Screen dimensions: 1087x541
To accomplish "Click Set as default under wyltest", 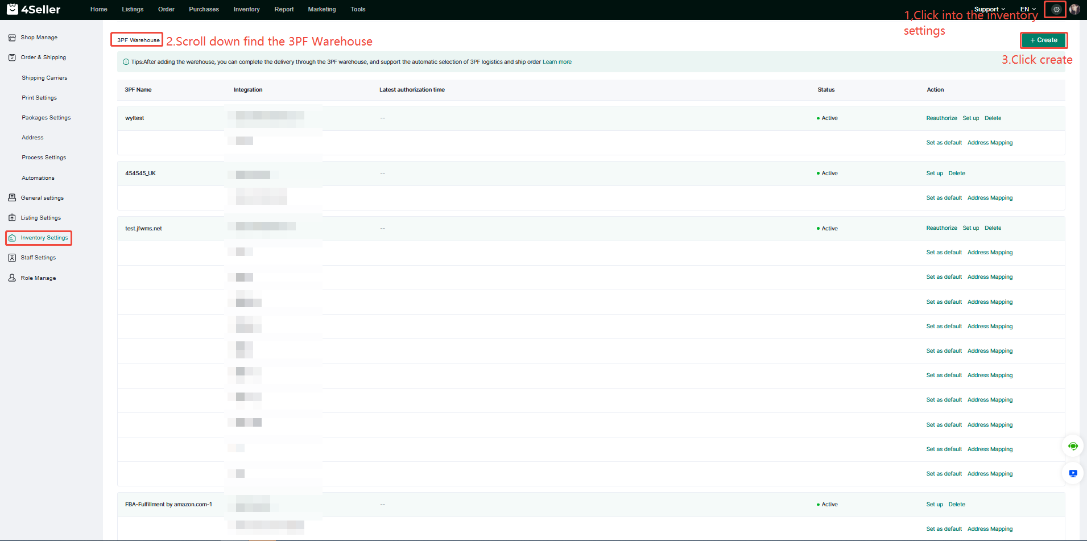I will 944,143.
